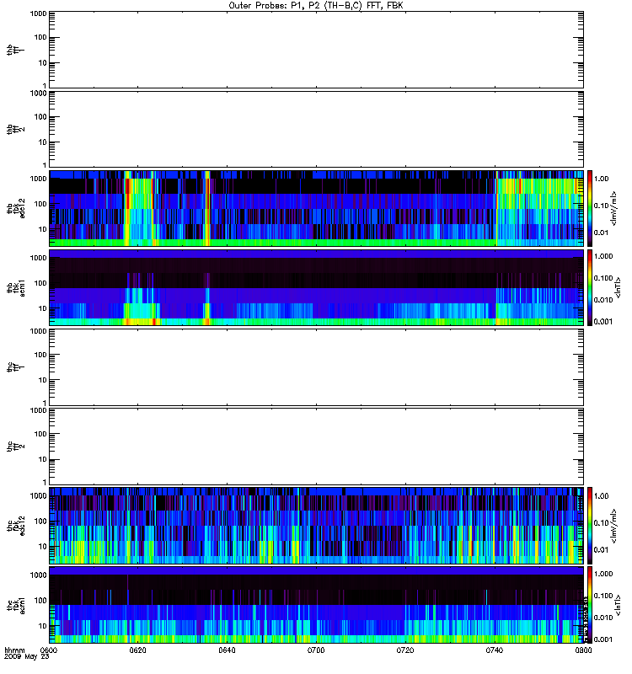This screenshot has width=632, height=674.
Task: Click the 0700 time axis label
Action: click(316, 650)
